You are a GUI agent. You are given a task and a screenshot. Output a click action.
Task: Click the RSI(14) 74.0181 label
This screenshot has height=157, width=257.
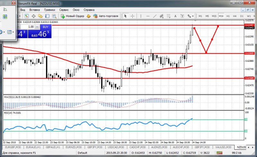coord(13,113)
